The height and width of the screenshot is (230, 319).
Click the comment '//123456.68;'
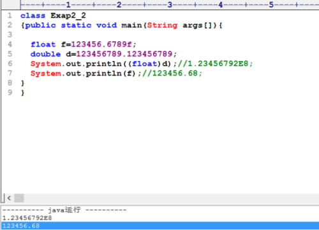point(172,73)
